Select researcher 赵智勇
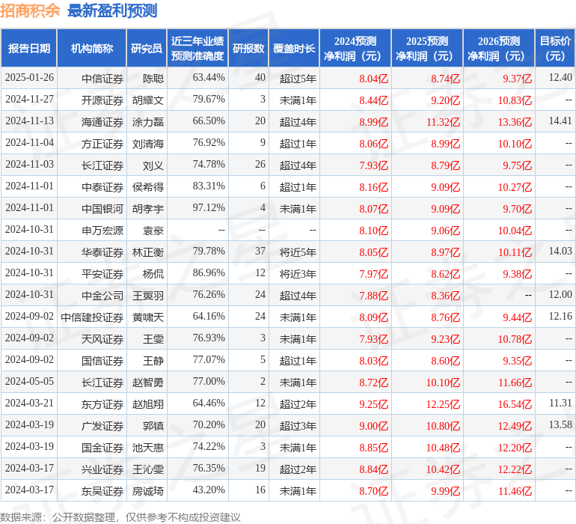 click(147, 383)
